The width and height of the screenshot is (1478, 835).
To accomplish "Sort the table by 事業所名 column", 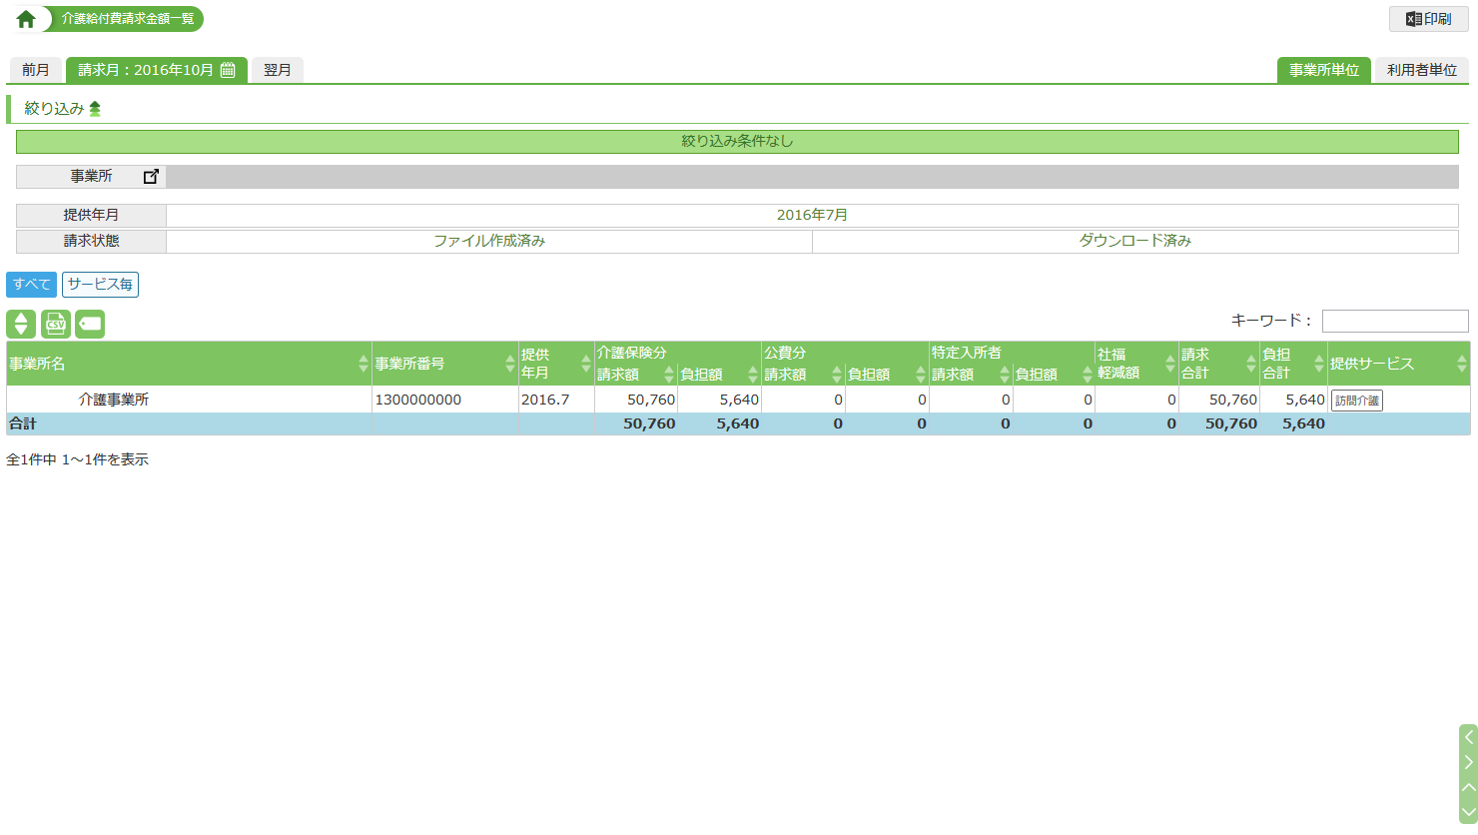I will click(x=363, y=364).
